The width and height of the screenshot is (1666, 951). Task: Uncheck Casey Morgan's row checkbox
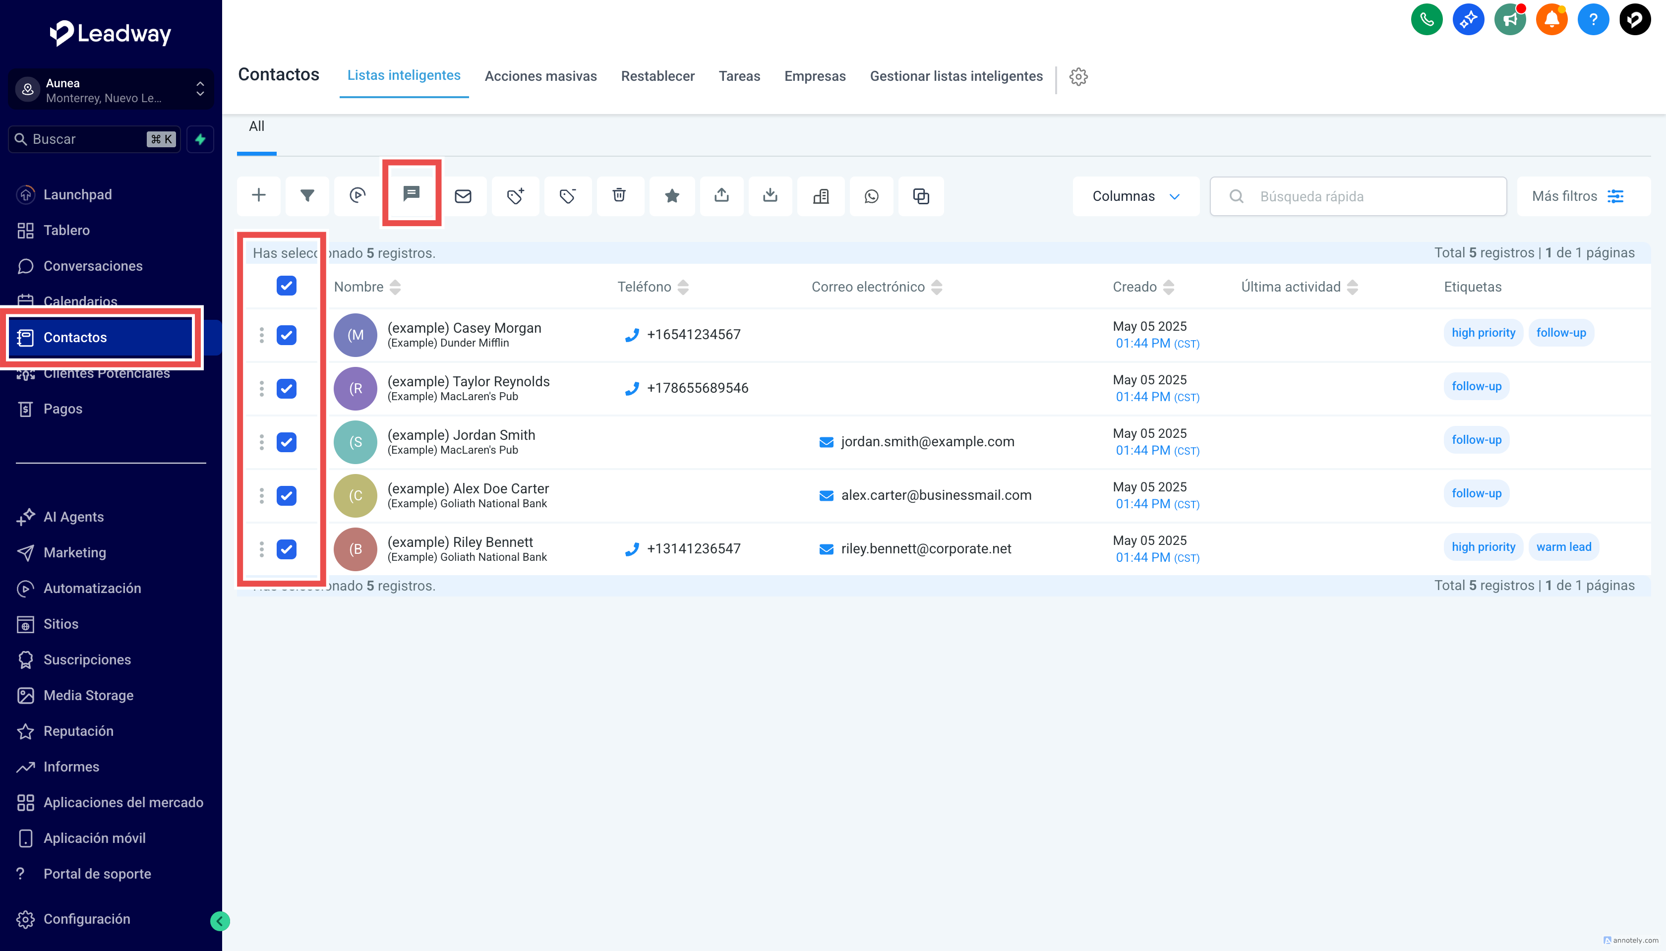[286, 335]
